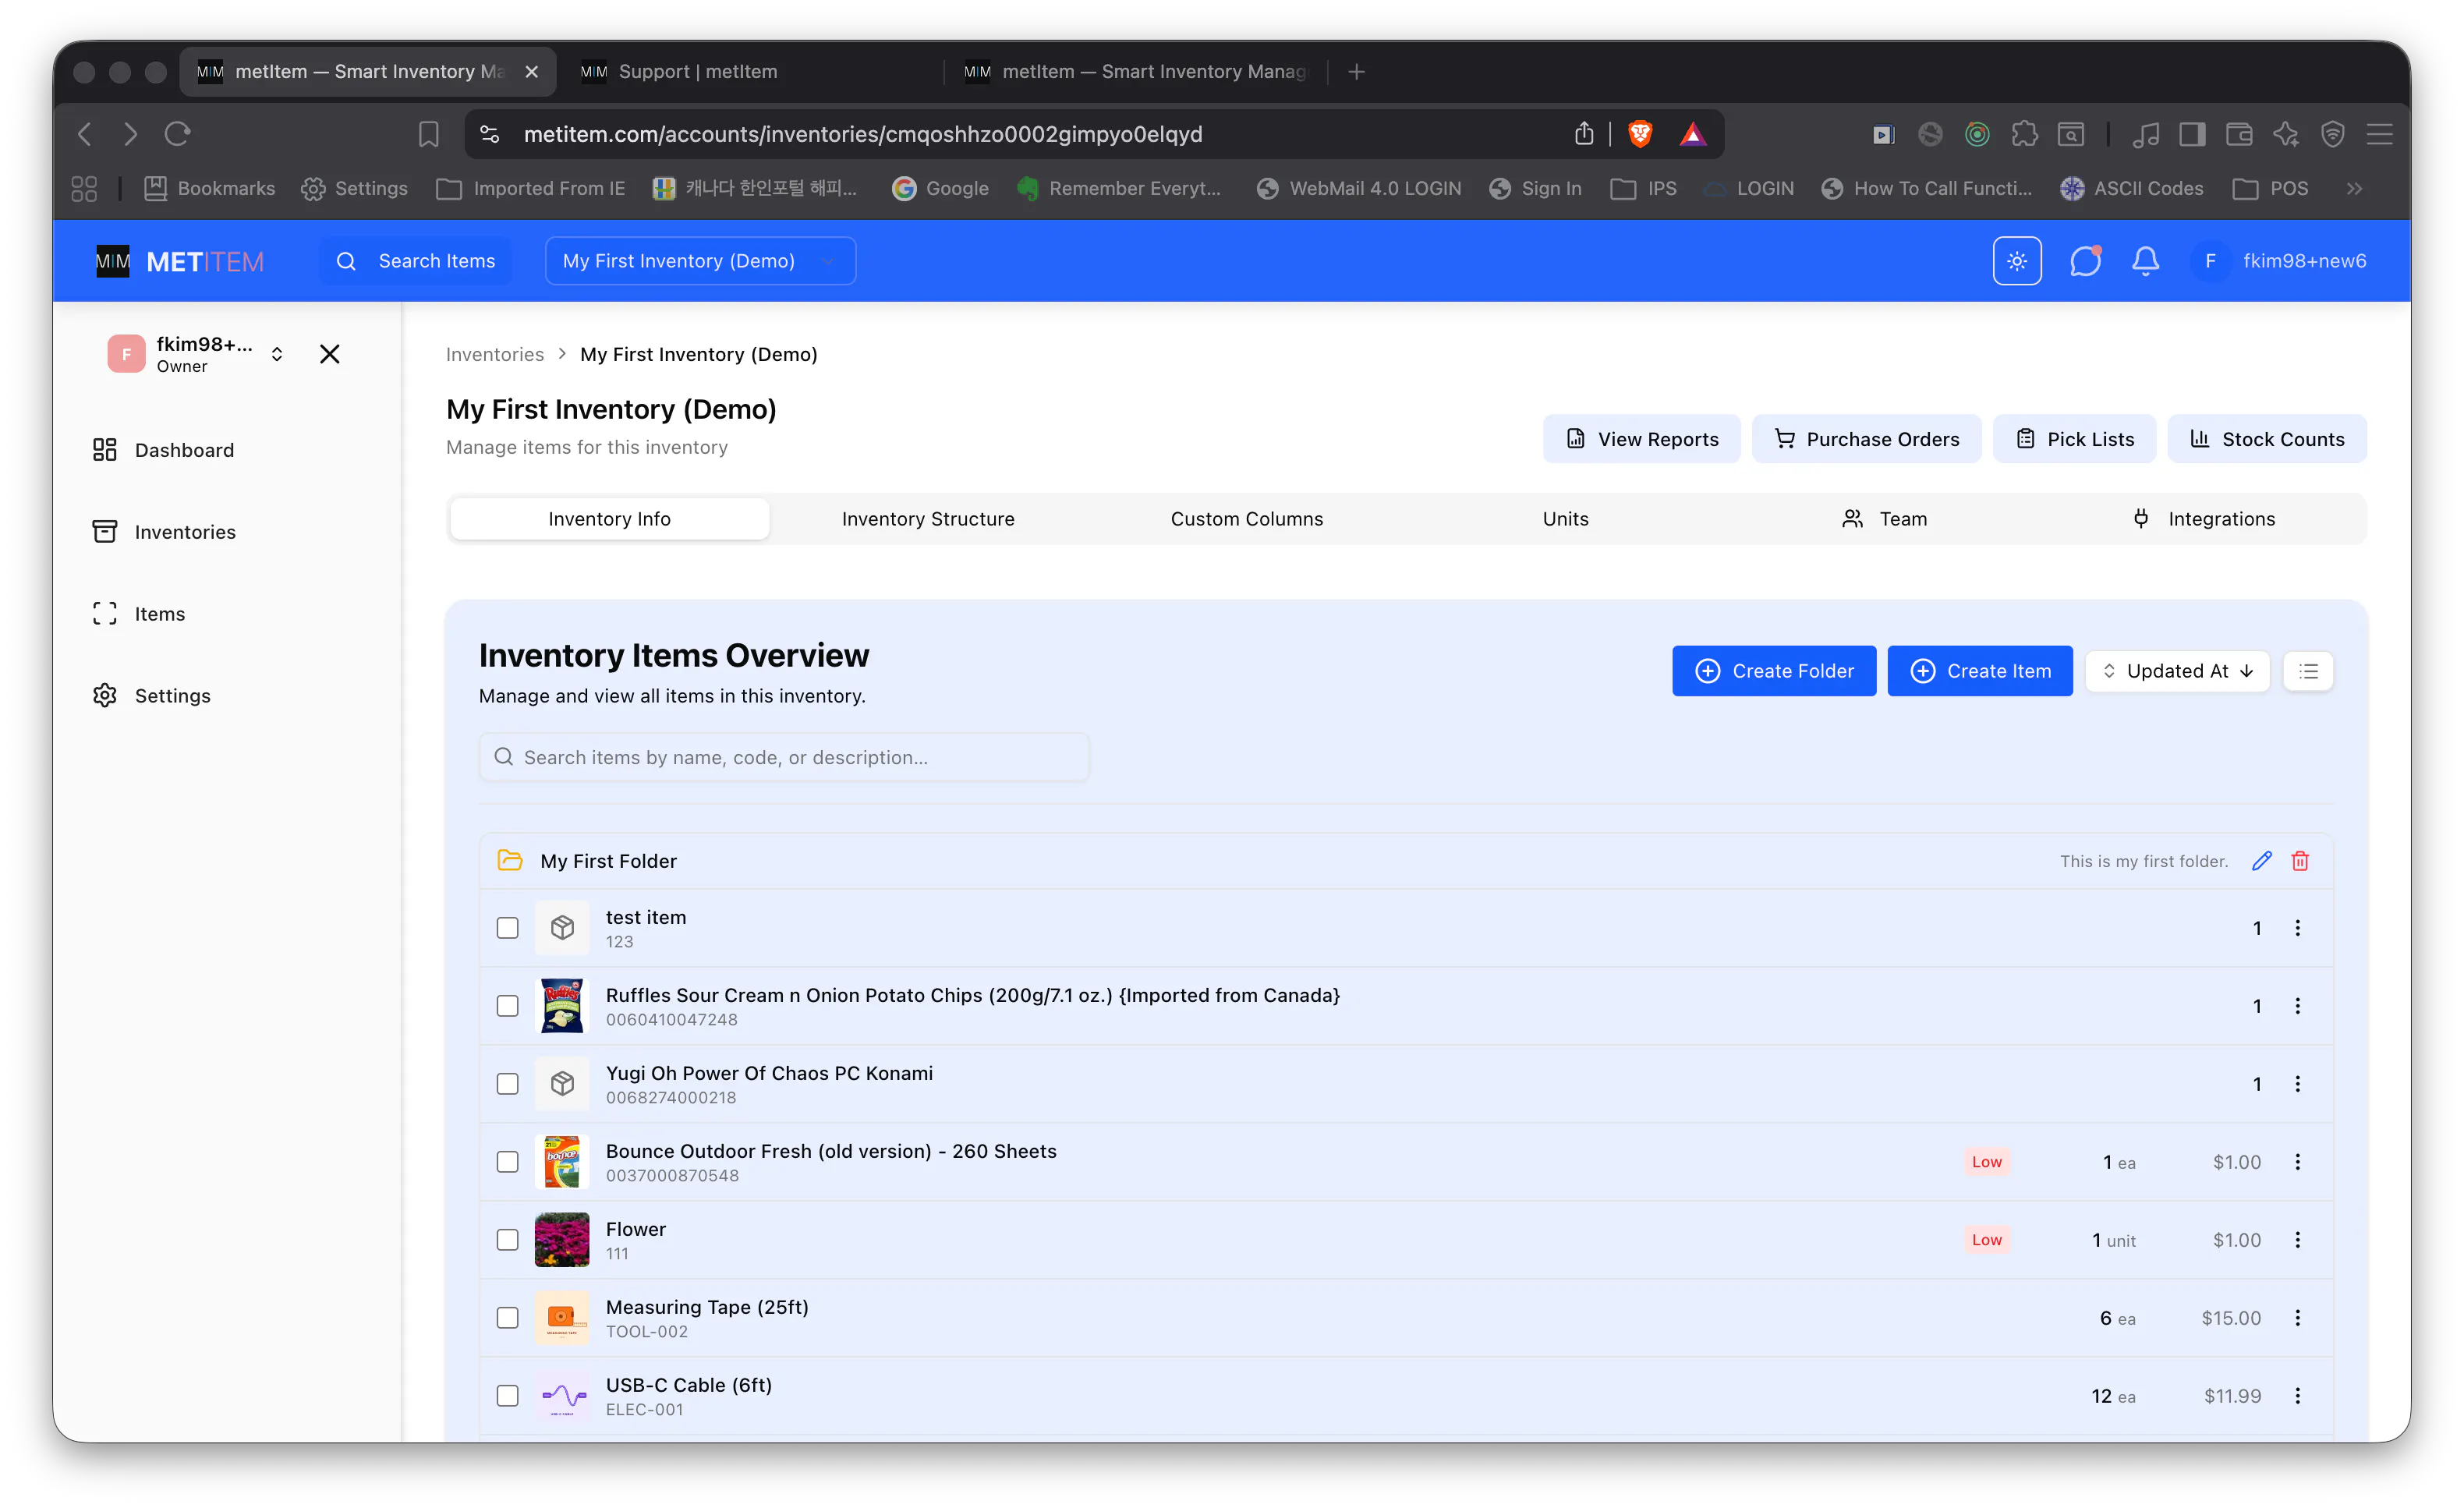
Task: Open View Reports
Action: pyautogui.click(x=1641, y=439)
